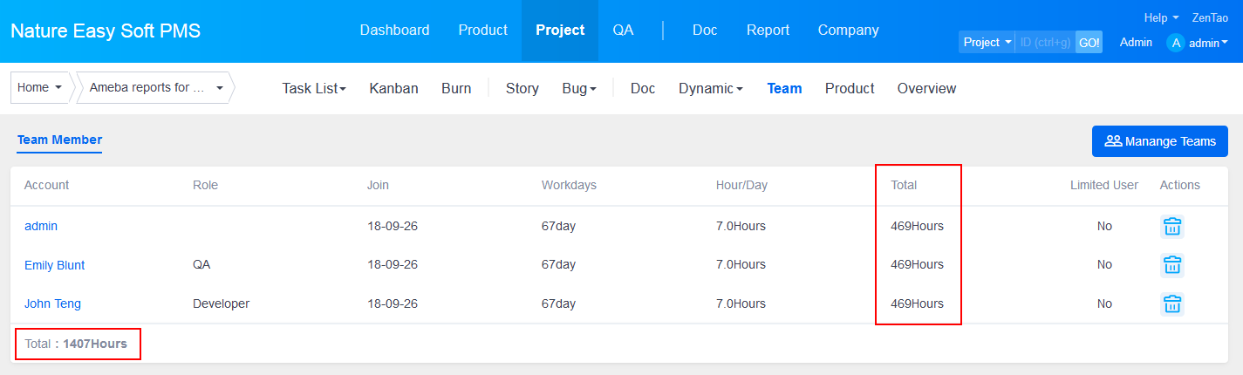Open the Bug dropdown menu
Viewport: 1243px width, 375px height.
(579, 89)
